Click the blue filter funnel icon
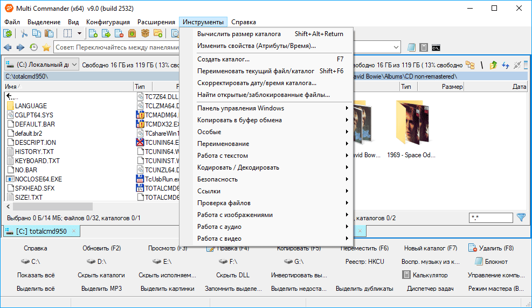 [521, 218]
